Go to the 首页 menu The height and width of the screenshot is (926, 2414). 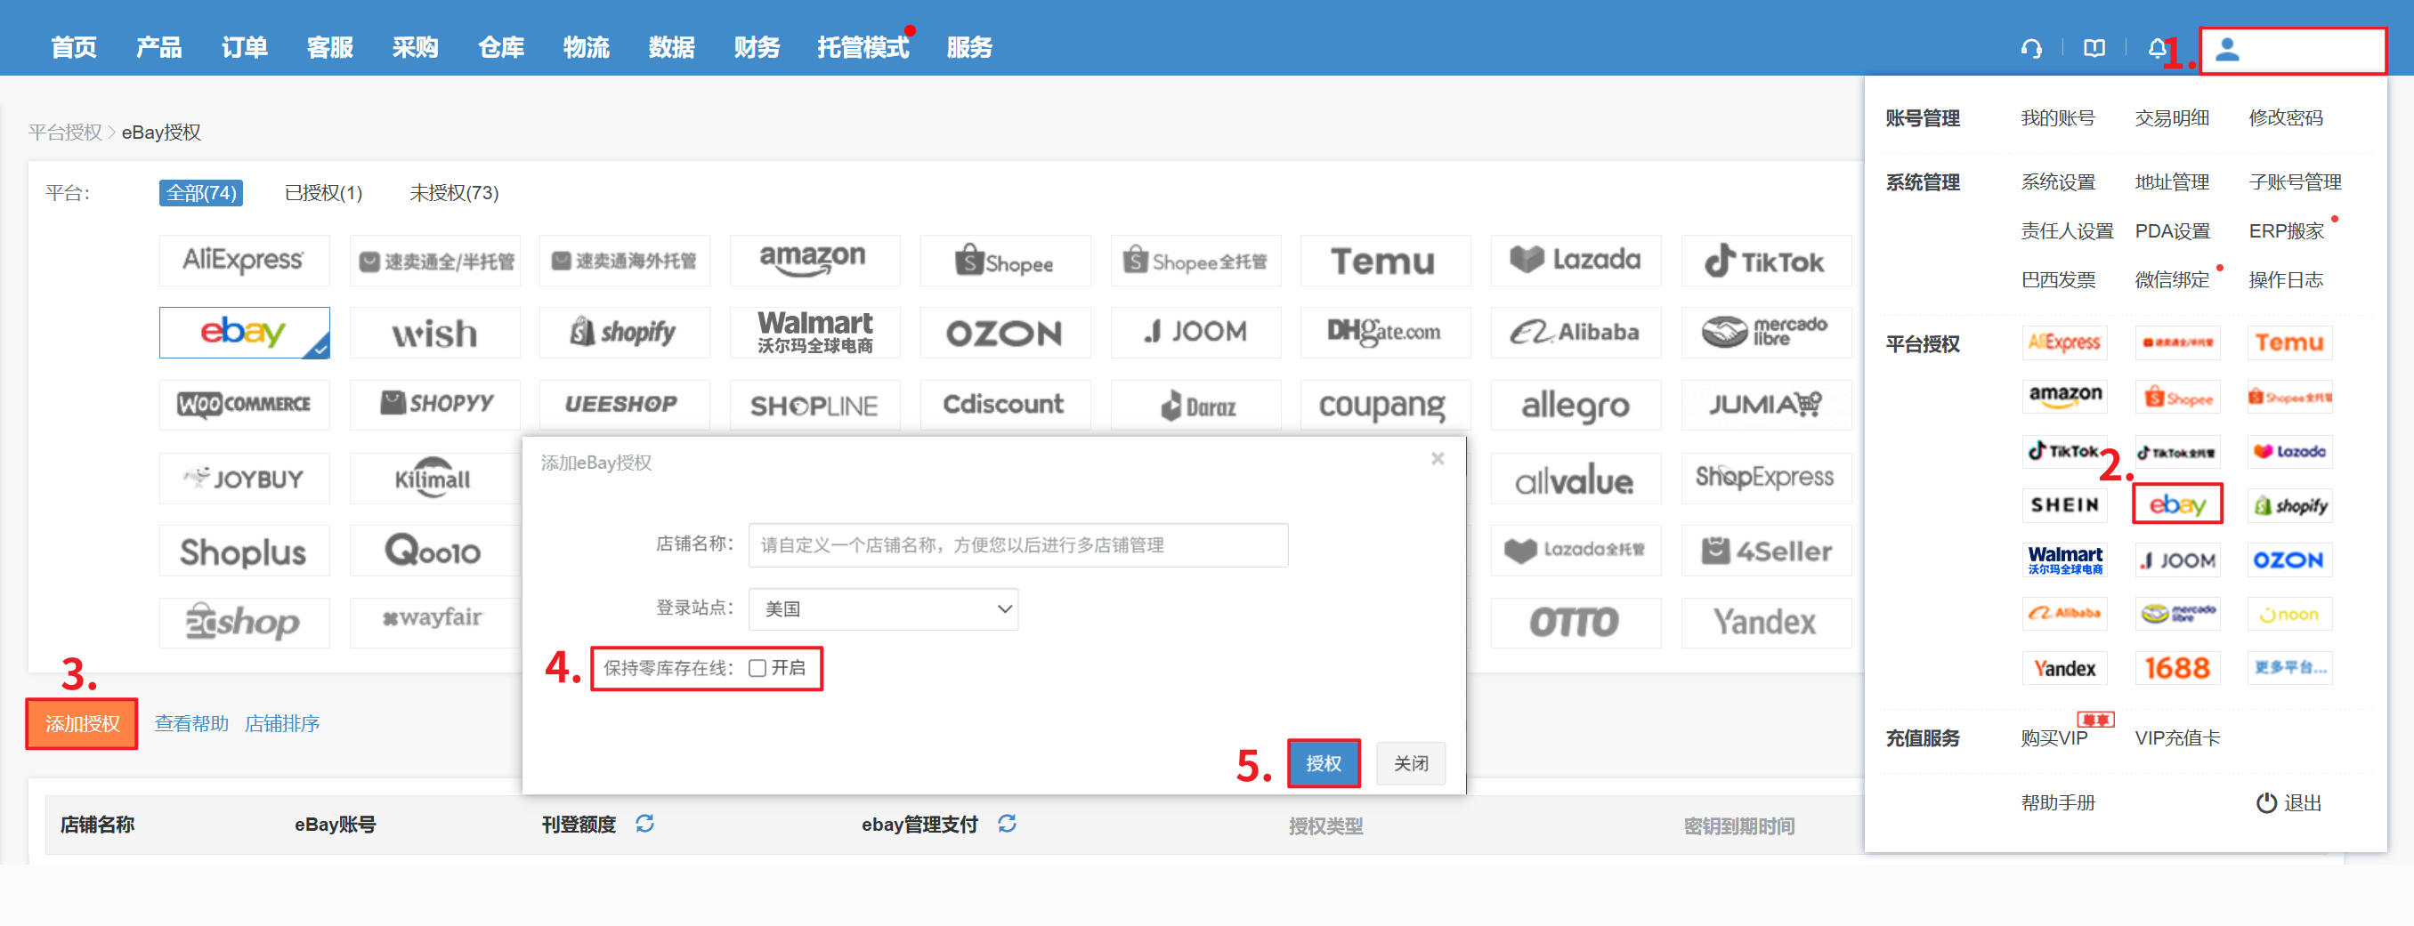73,47
